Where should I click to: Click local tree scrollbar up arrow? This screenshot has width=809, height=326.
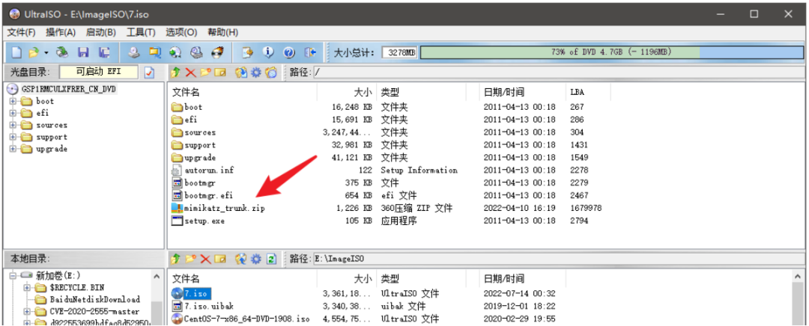[x=157, y=277]
